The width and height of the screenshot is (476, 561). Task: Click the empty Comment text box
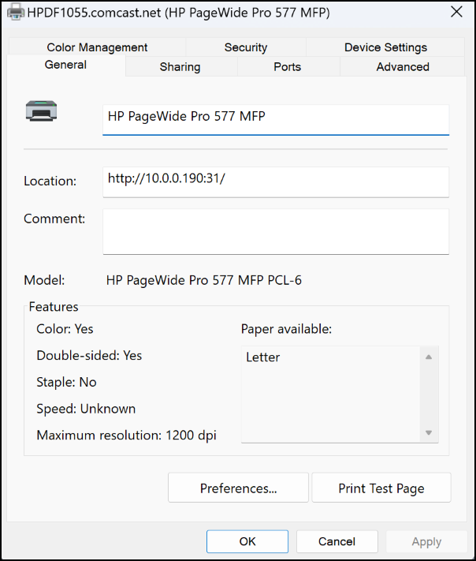(276, 231)
